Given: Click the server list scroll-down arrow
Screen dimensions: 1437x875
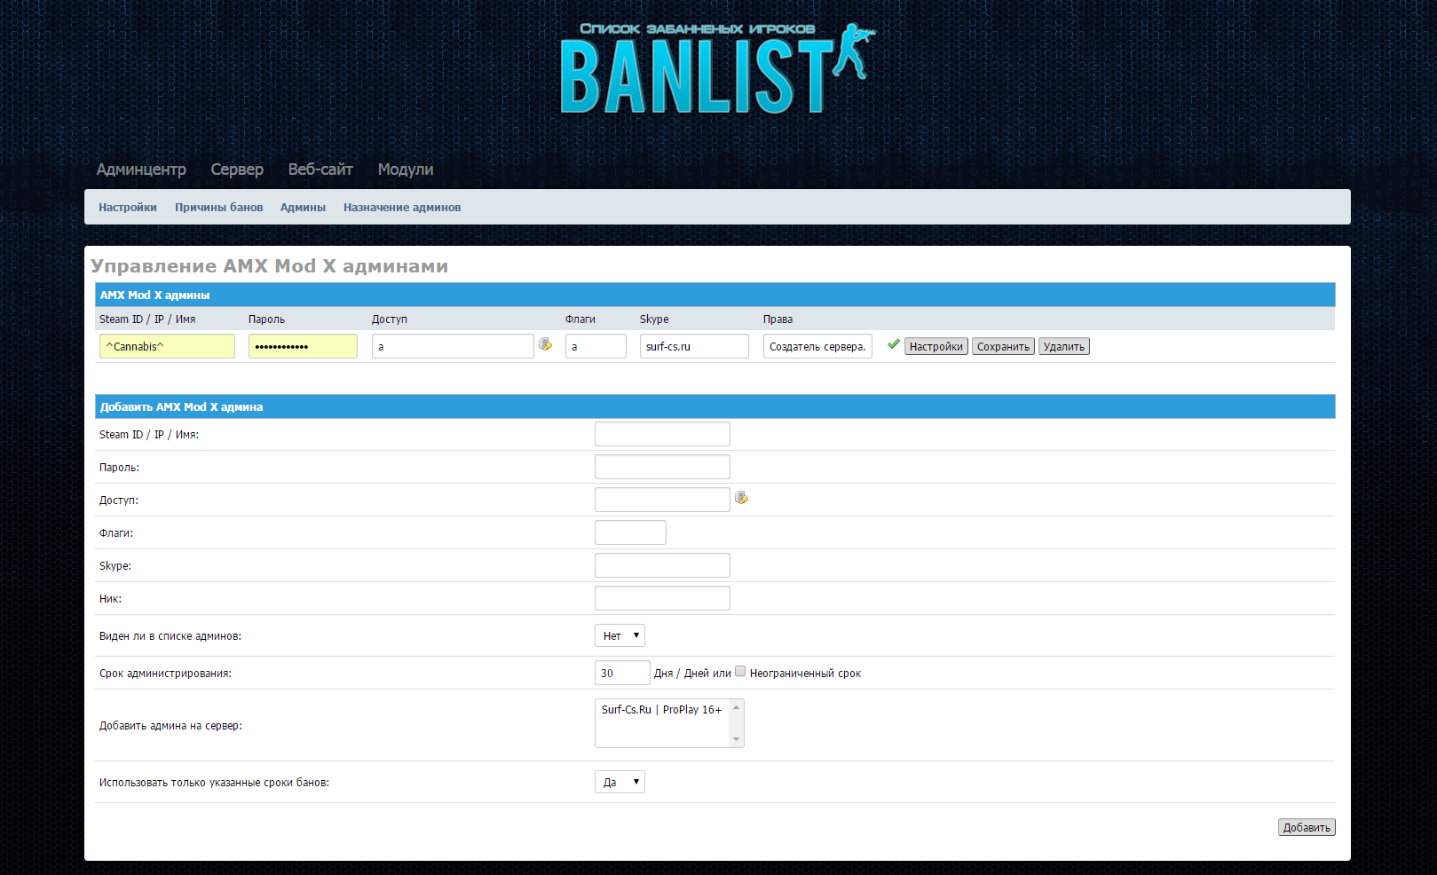Looking at the screenshot, I should [736, 739].
